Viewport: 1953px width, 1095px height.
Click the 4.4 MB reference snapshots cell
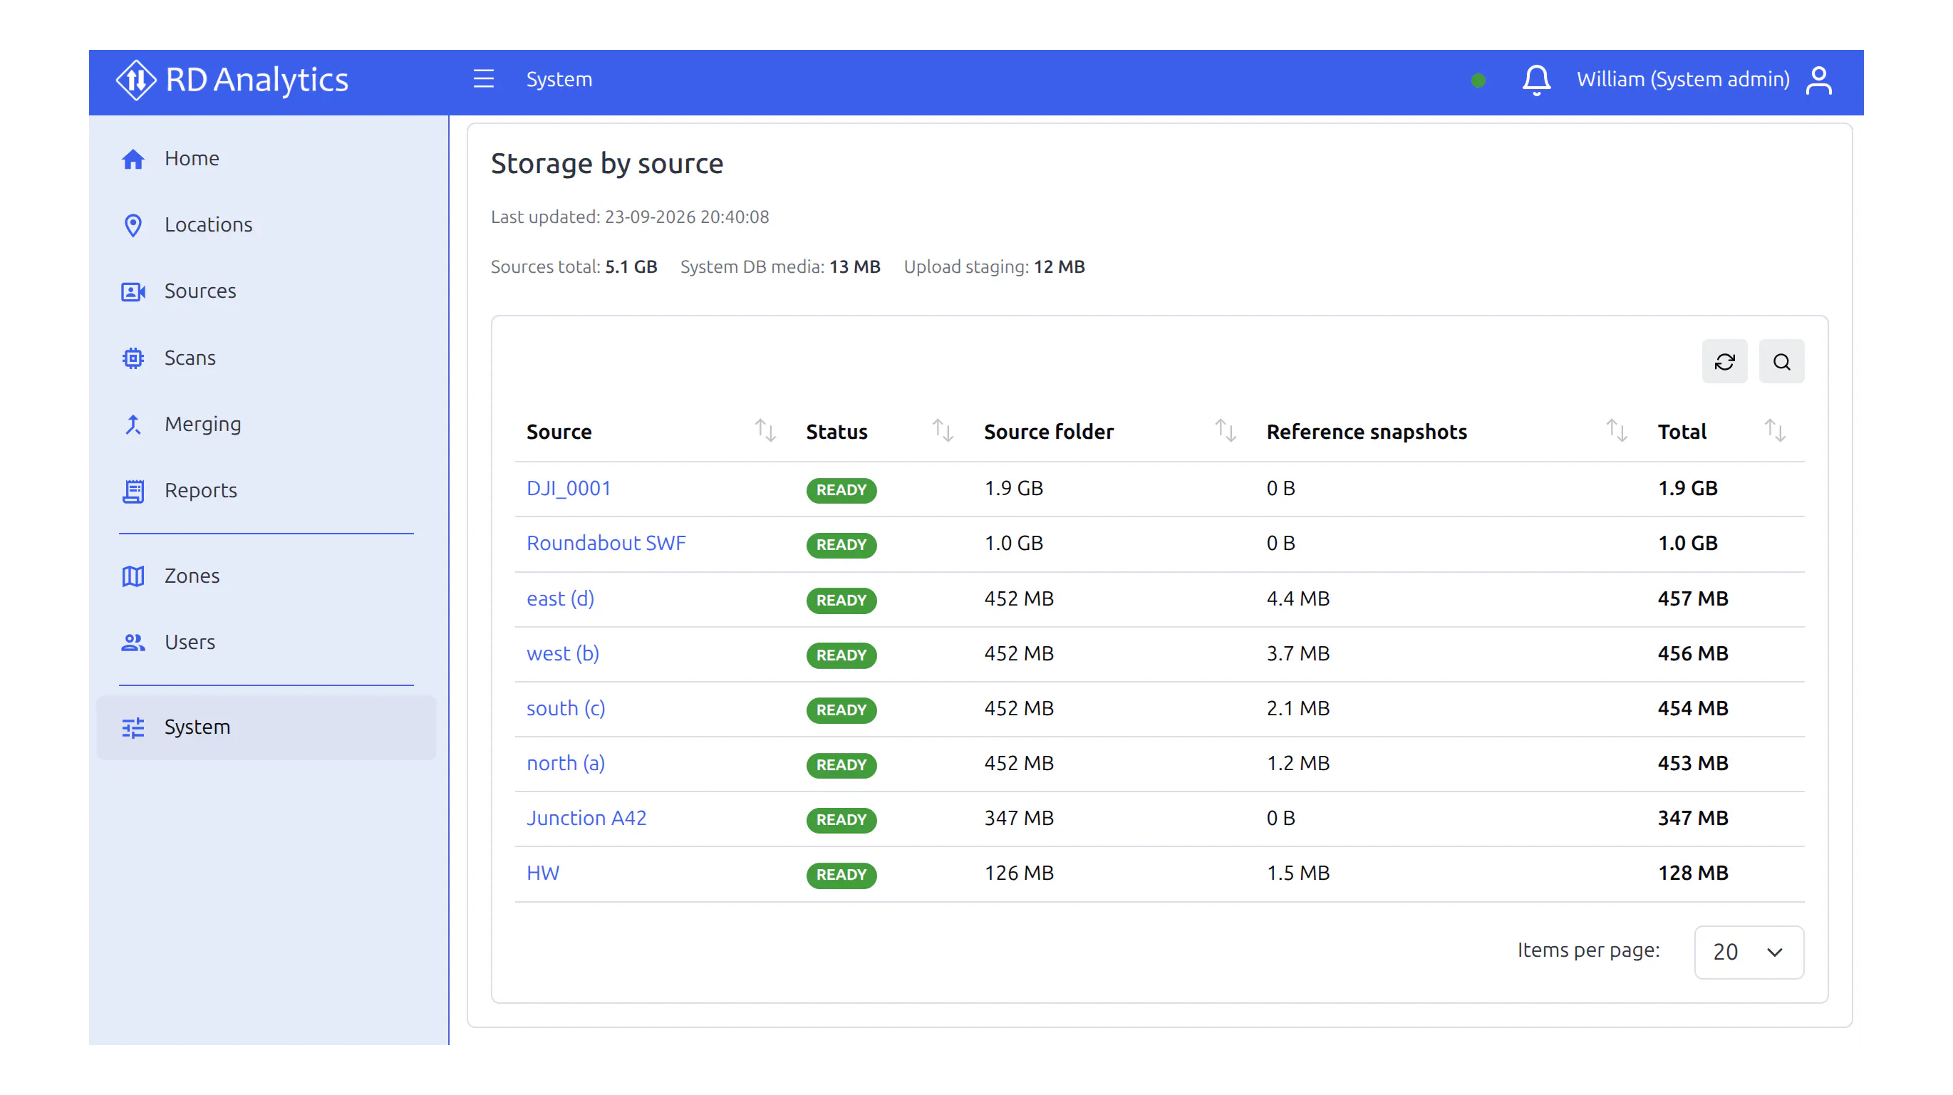1298,598
